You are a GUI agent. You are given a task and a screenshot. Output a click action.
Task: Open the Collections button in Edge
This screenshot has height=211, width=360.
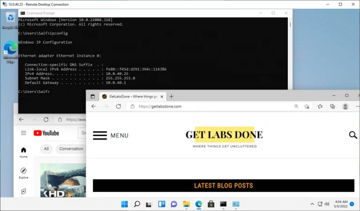point(332,106)
